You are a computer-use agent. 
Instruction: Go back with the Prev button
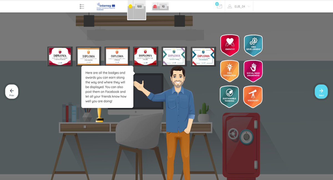(12, 92)
